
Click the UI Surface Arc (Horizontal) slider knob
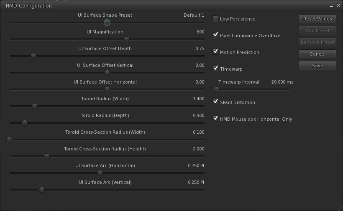(100, 173)
